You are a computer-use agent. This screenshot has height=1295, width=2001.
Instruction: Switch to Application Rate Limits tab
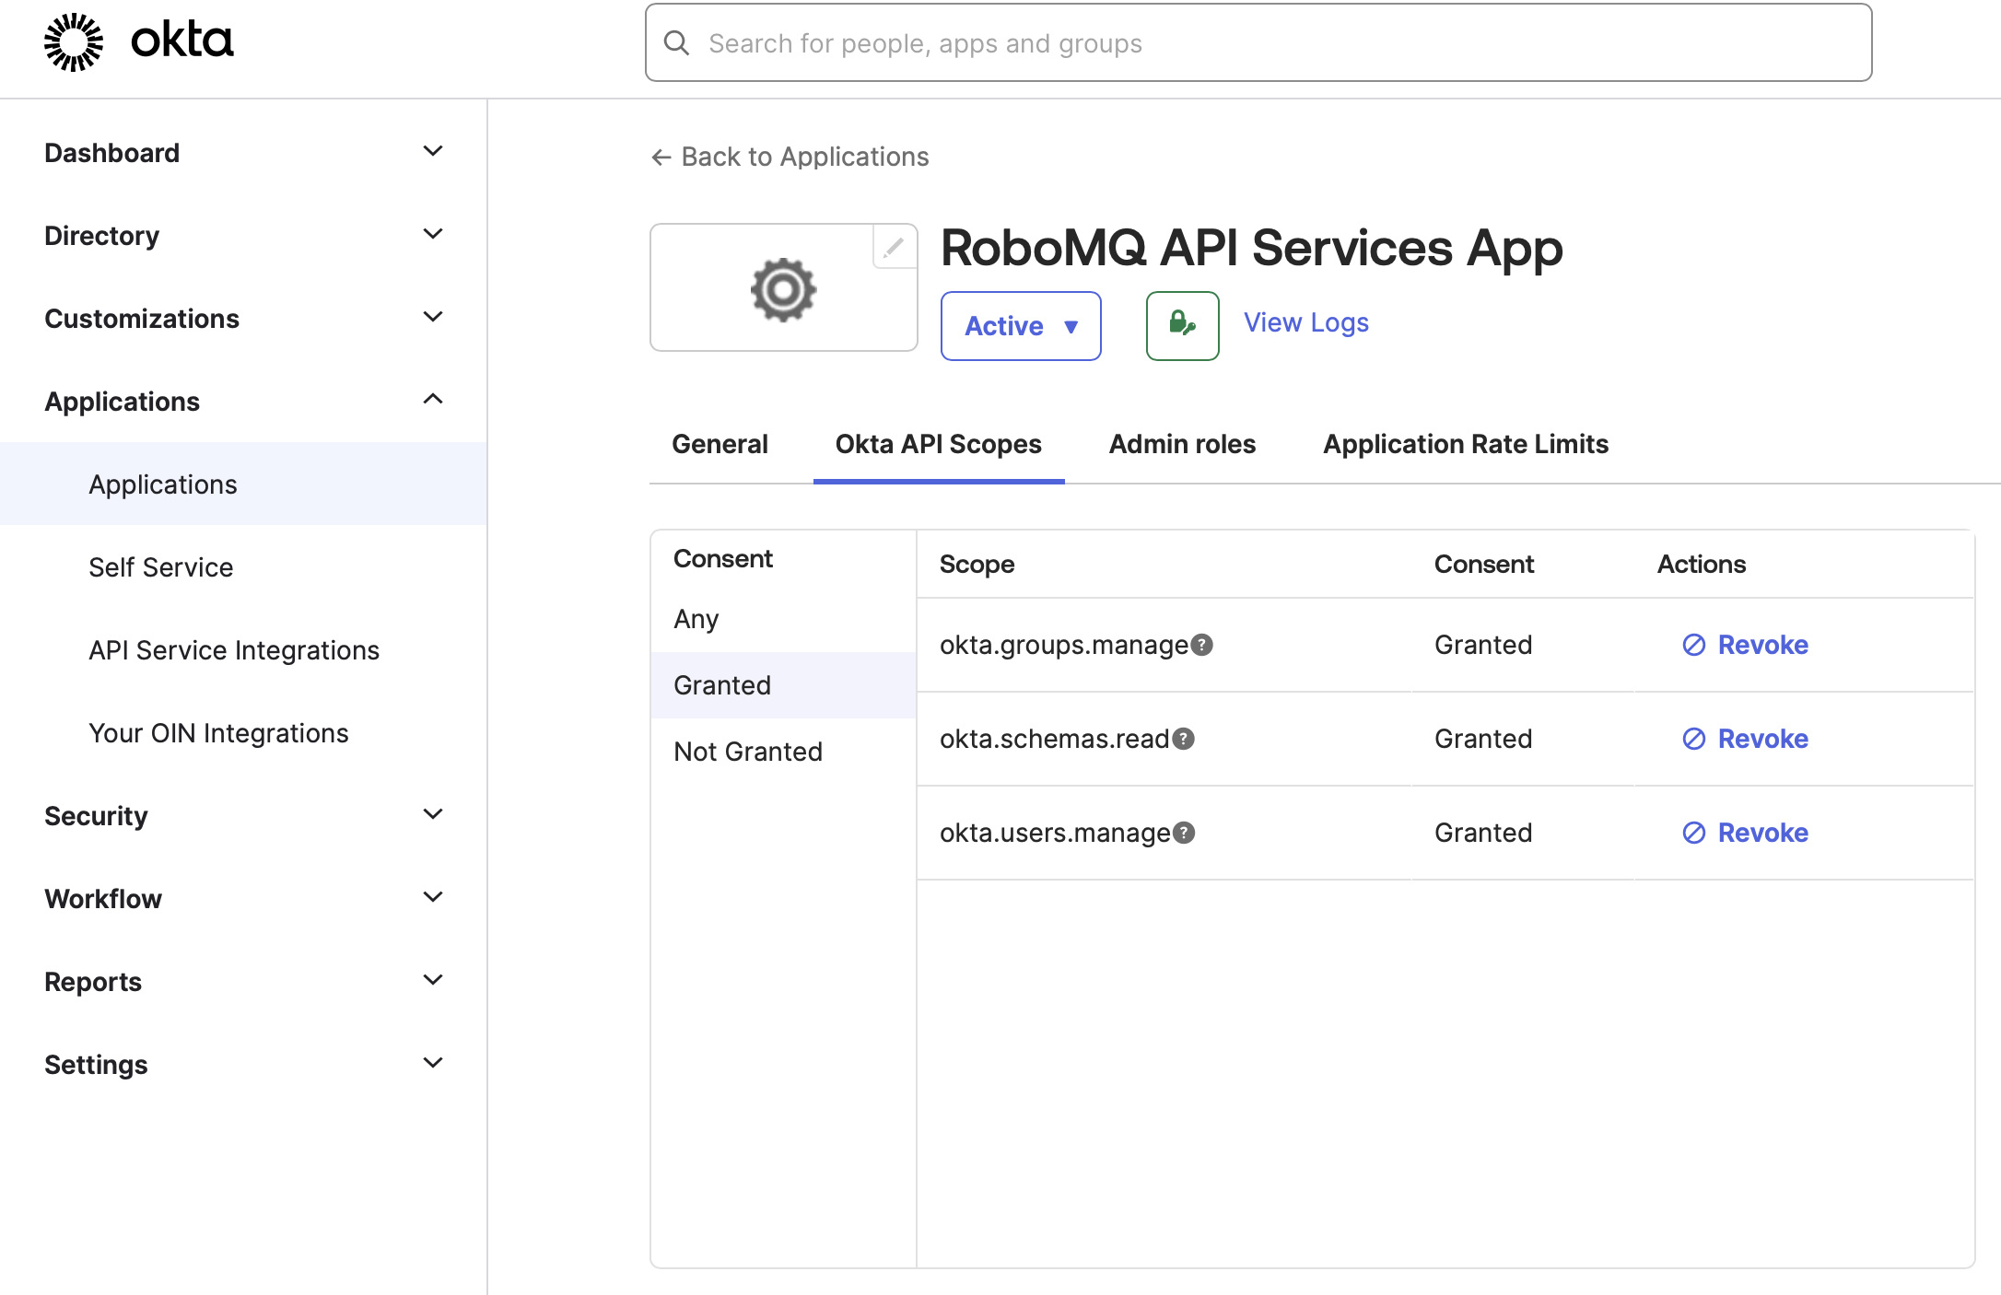click(x=1466, y=444)
